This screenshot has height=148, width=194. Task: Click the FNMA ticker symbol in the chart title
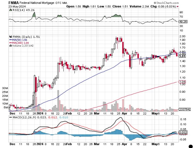click(14, 3)
